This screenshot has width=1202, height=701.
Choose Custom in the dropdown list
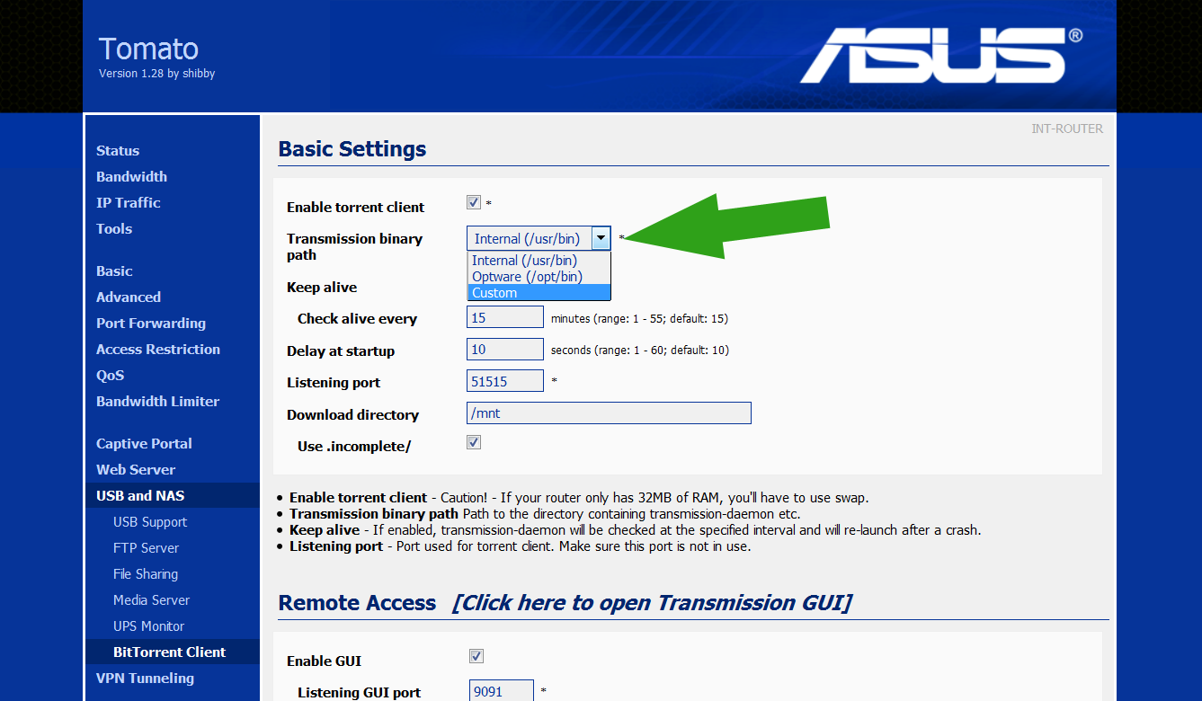[x=539, y=293]
